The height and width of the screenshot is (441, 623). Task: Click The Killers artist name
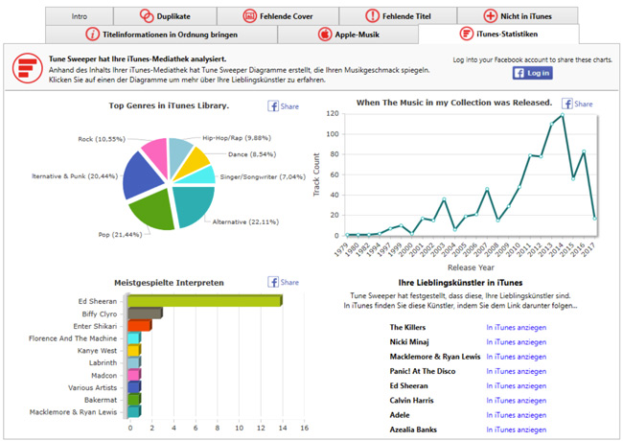coord(407,327)
